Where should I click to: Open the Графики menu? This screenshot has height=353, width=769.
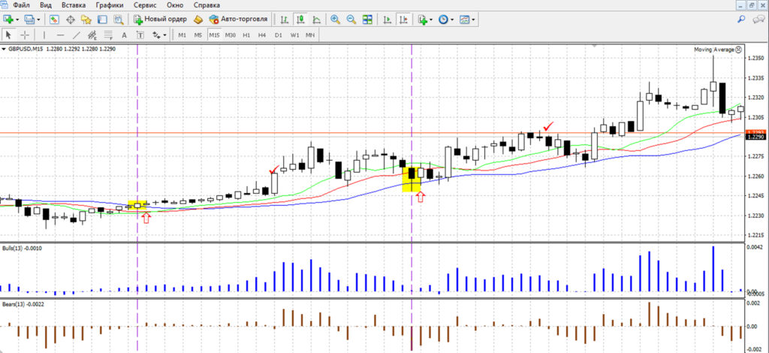tap(110, 5)
